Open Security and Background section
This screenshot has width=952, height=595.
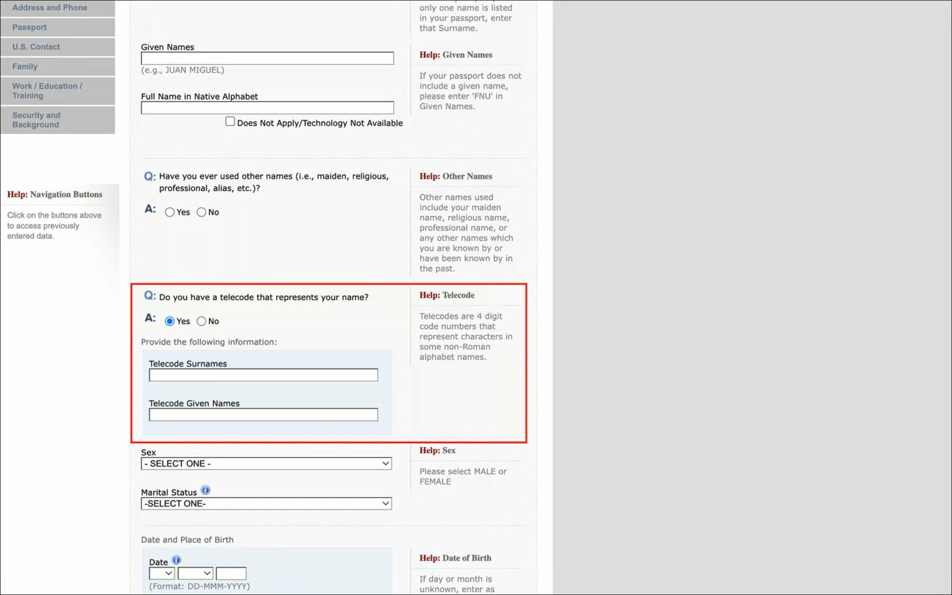pyautogui.click(x=57, y=120)
